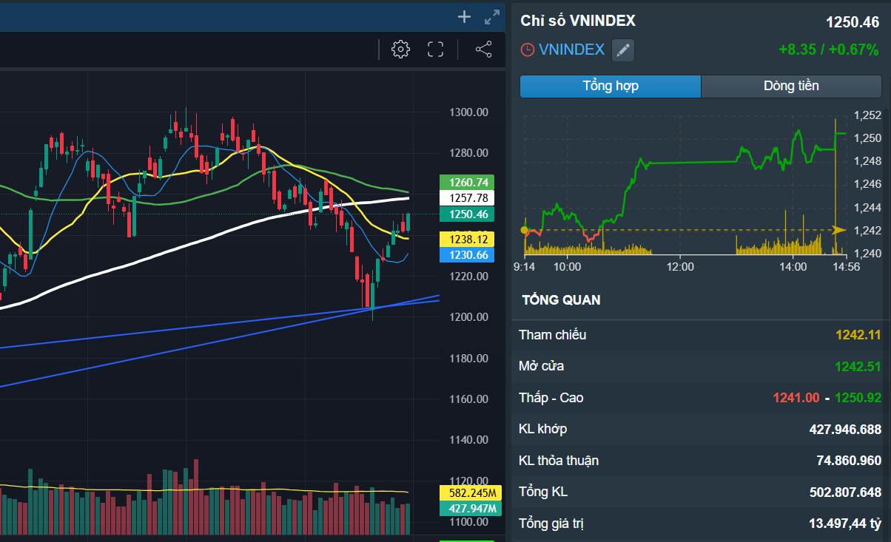This screenshot has width=891, height=542.
Task: Click the pencil edit icon beside VNINDEX
Action: point(623,50)
